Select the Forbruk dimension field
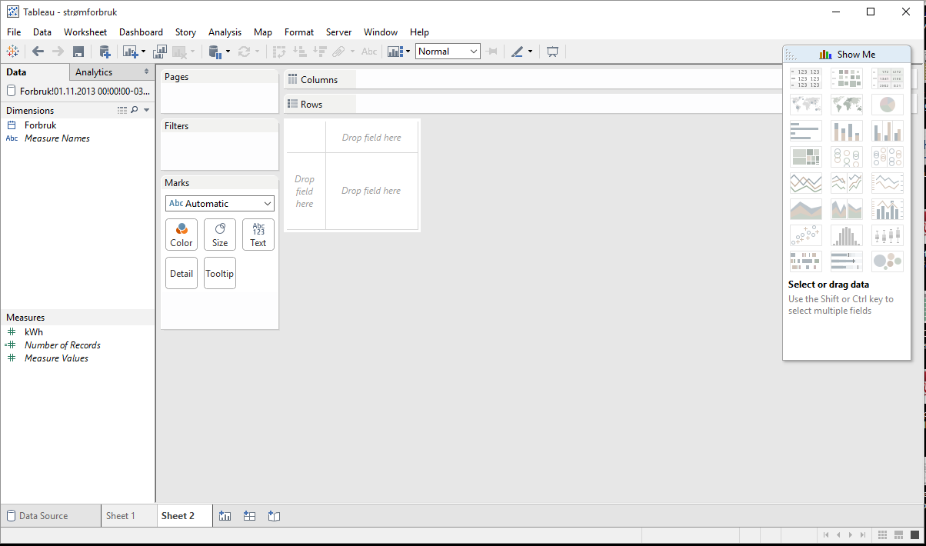This screenshot has height=546, width=926. click(40, 125)
